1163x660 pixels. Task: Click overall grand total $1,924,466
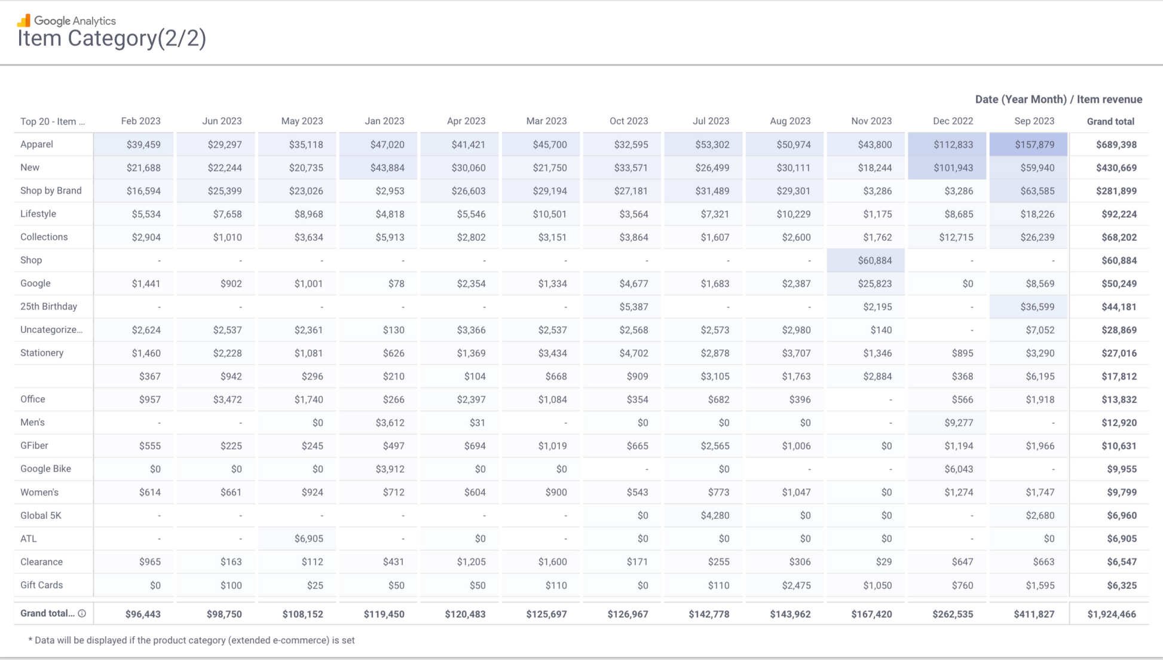(1111, 614)
